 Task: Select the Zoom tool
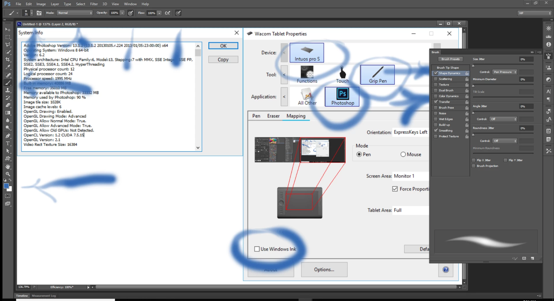[x=8, y=174]
